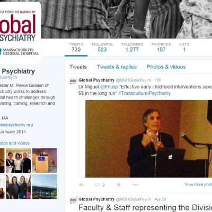
Task: Open the three women group photo thumbnail
Action: pos(18,161)
